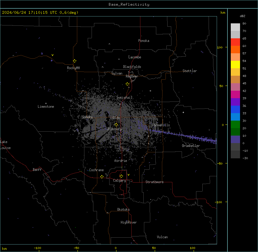
Task: Click the ThreeHills city label
Action: pos(161,125)
